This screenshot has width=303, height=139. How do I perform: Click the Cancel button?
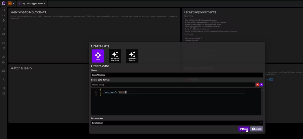(x=257, y=129)
